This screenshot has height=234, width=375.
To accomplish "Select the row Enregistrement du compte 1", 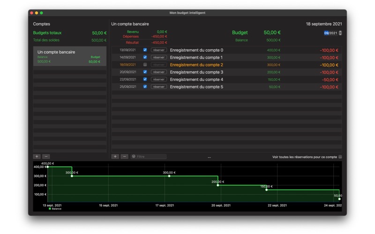I will point(226,58).
